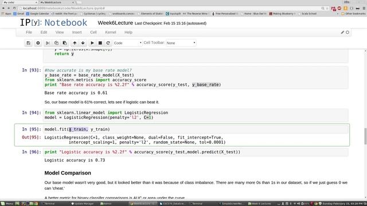Image resolution: width=367 pixels, height=206 pixels.
Task: Open the Menu button in taskbar
Action: click(x=7, y=204)
